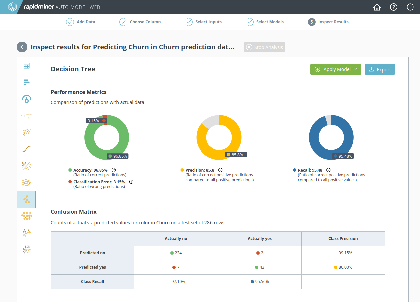Screen dimensions: 420x302
Task: Open help using the top-right question mark
Action: pos(394,7)
